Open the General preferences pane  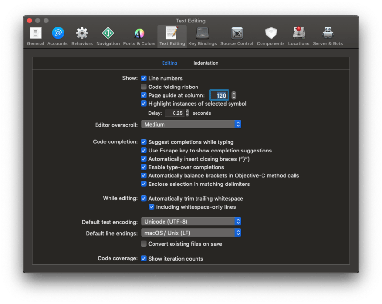coord(35,36)
